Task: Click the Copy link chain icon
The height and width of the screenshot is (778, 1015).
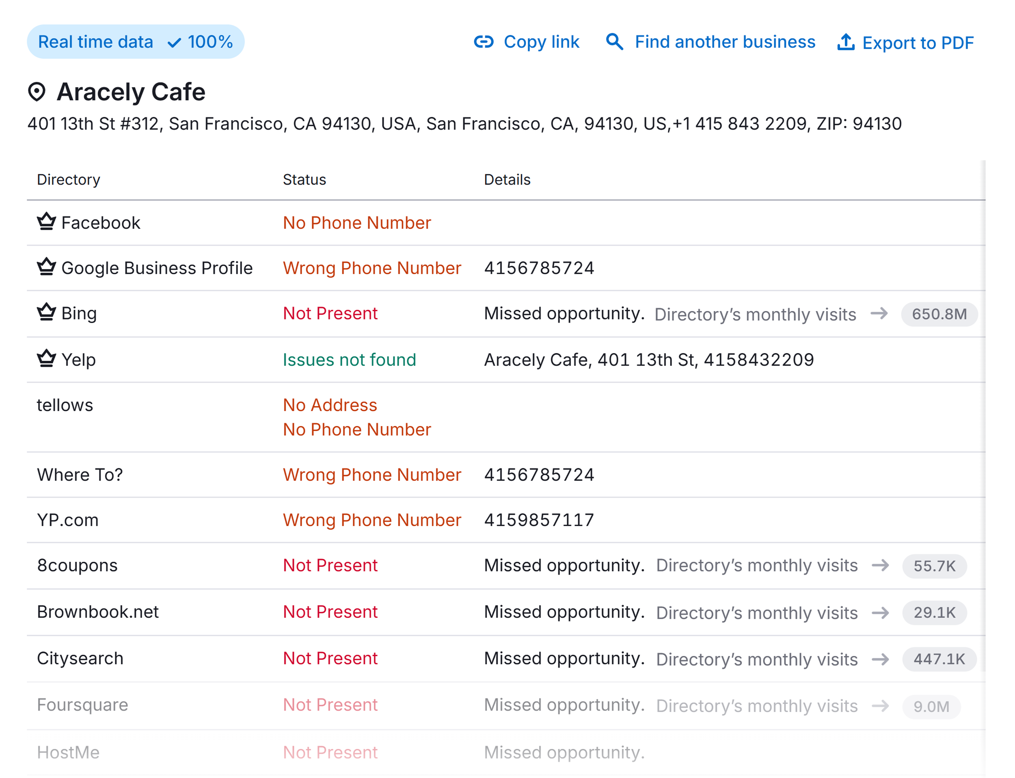Action: pos(484,42)
